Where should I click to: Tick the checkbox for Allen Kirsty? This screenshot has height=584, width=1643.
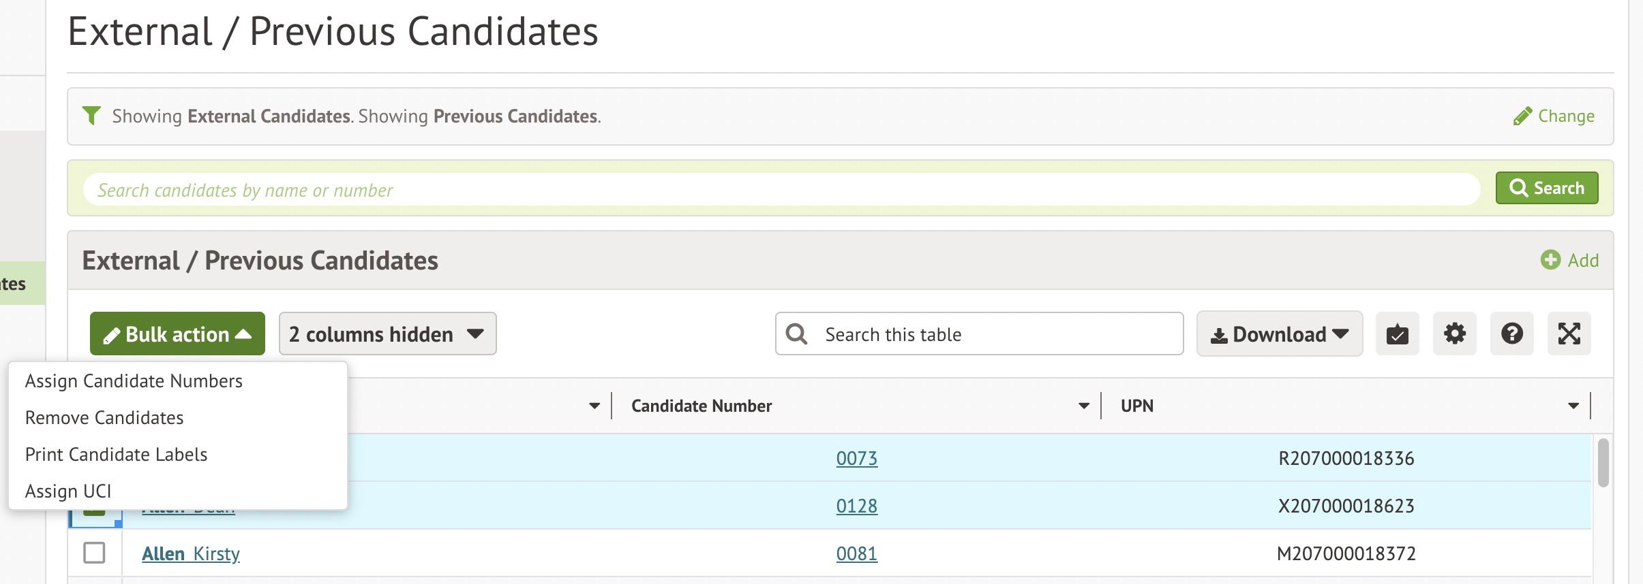coord(94,553)
